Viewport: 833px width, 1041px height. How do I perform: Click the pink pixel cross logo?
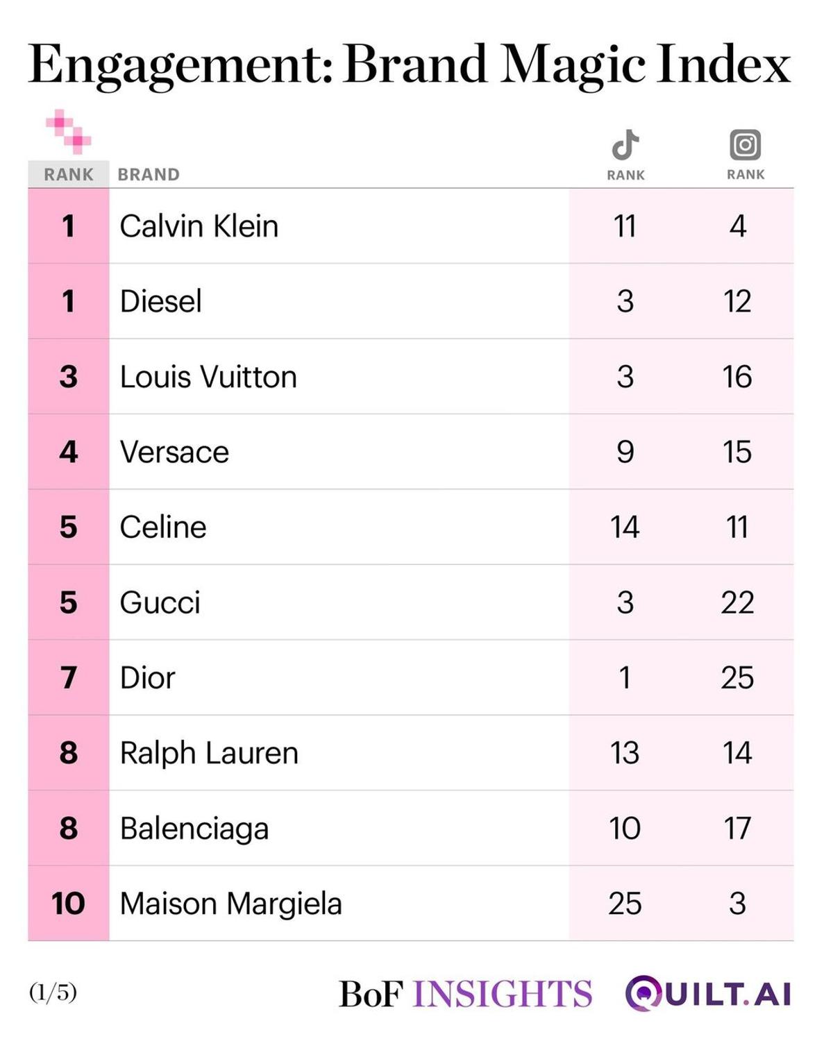pos(68,131)
